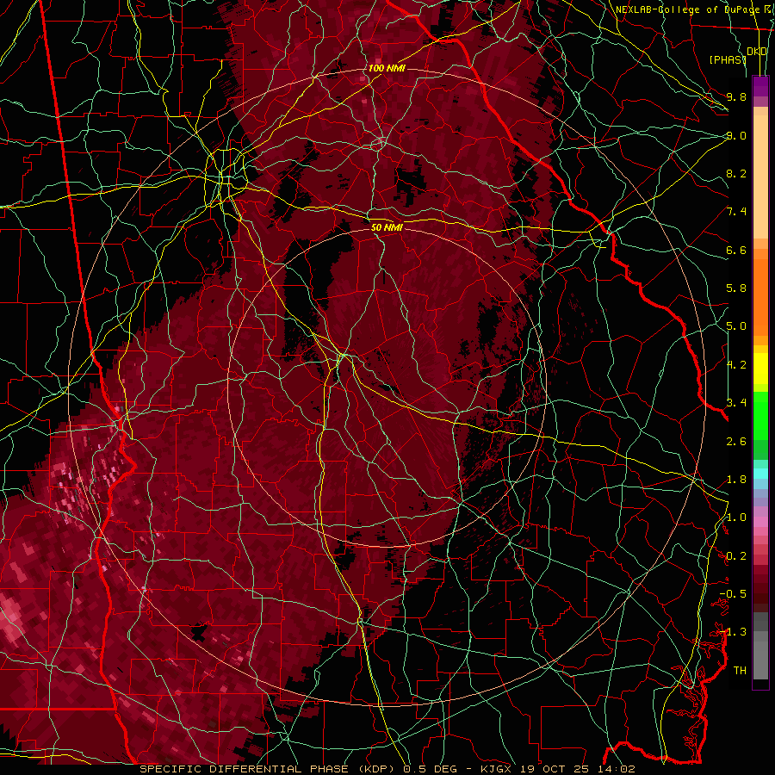
Task: Click the 50 NMI range ring label
Action: click(x=387, y=227)
